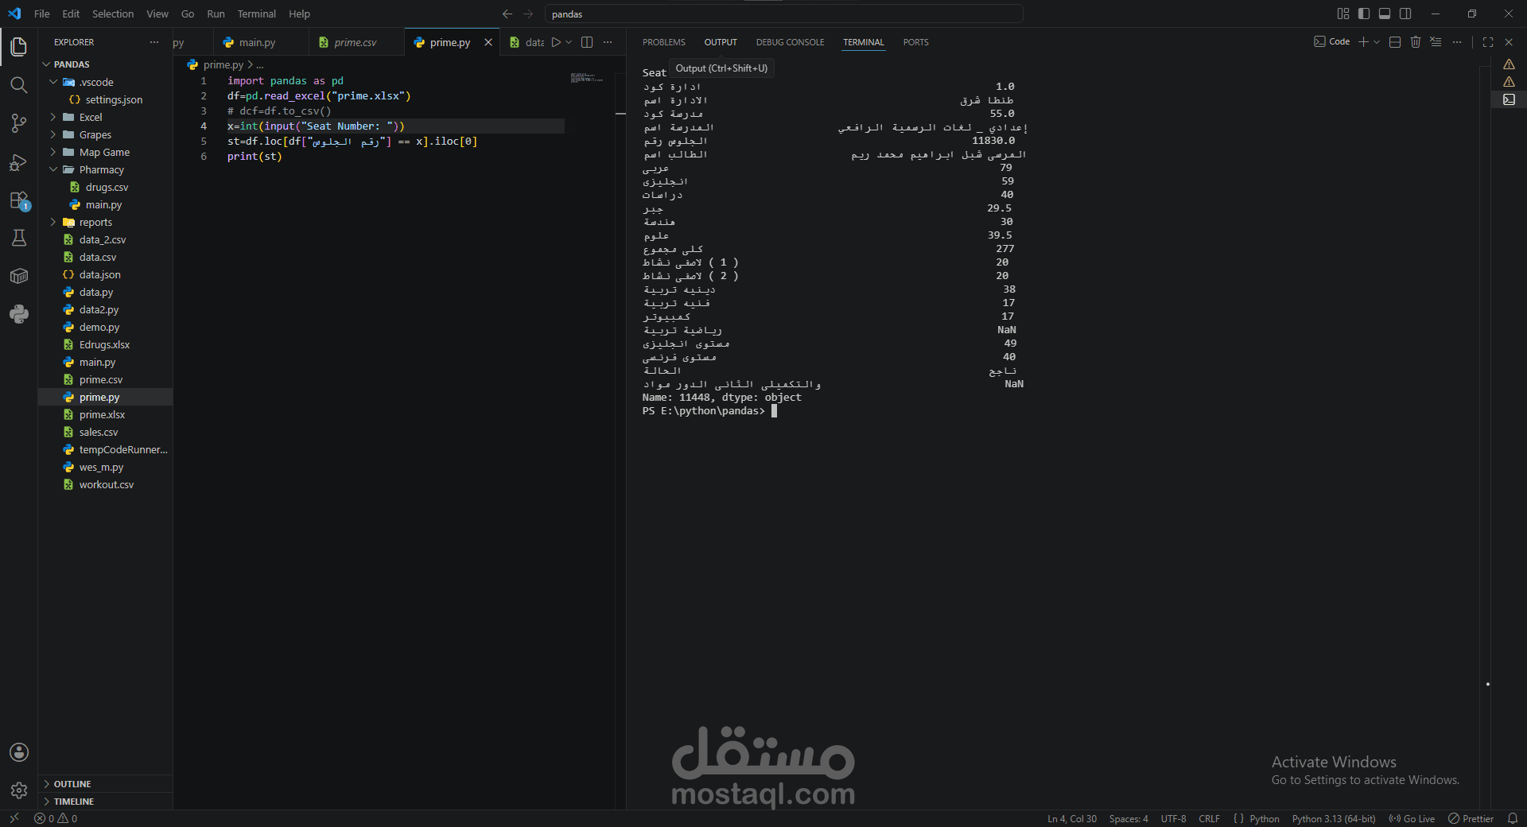Toggle secondary side bar visibility
Viewport: 1527px width, 827px height.
[1405, 14]
